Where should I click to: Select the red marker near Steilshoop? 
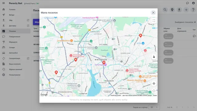tap(141, 36)
